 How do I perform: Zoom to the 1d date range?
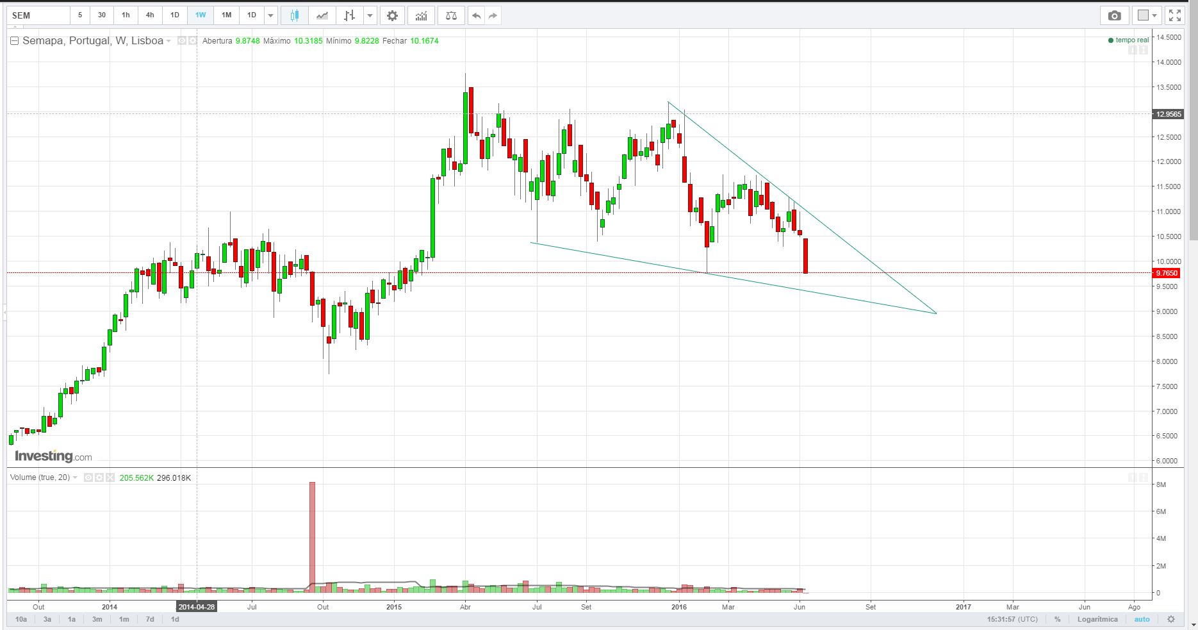tap(174, 619)
